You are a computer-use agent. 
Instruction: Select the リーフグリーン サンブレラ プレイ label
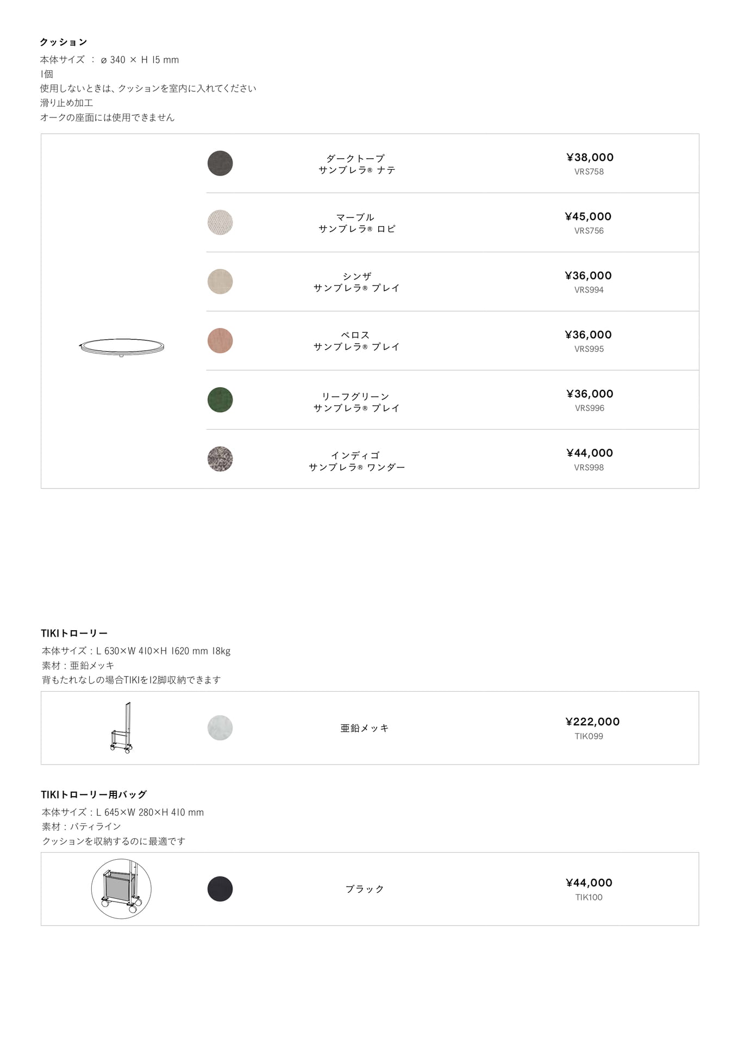(x=357, y=402)
